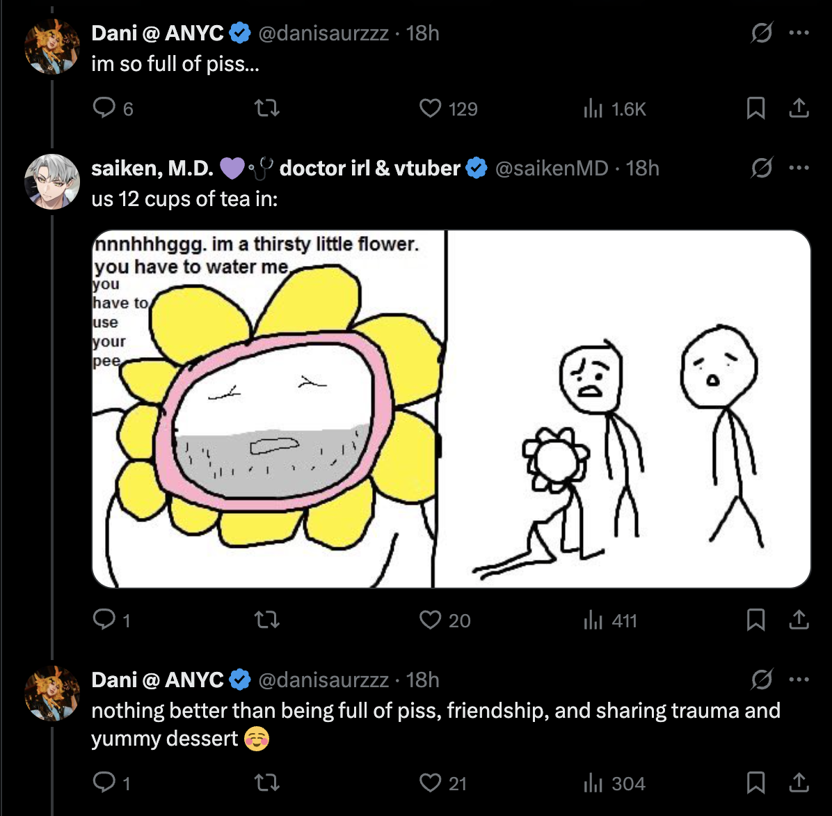Reply to Dani's "full of piss" tweet
This screenshot has width=832, height=816.
coord(104,108)
